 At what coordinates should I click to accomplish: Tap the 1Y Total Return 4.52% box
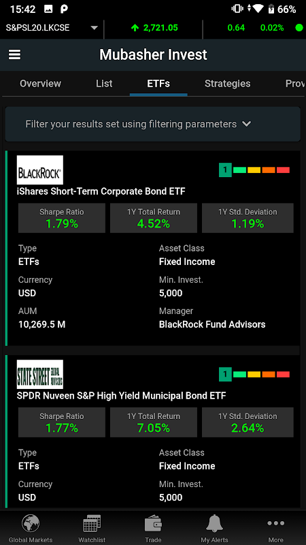[x=154, y=218]
